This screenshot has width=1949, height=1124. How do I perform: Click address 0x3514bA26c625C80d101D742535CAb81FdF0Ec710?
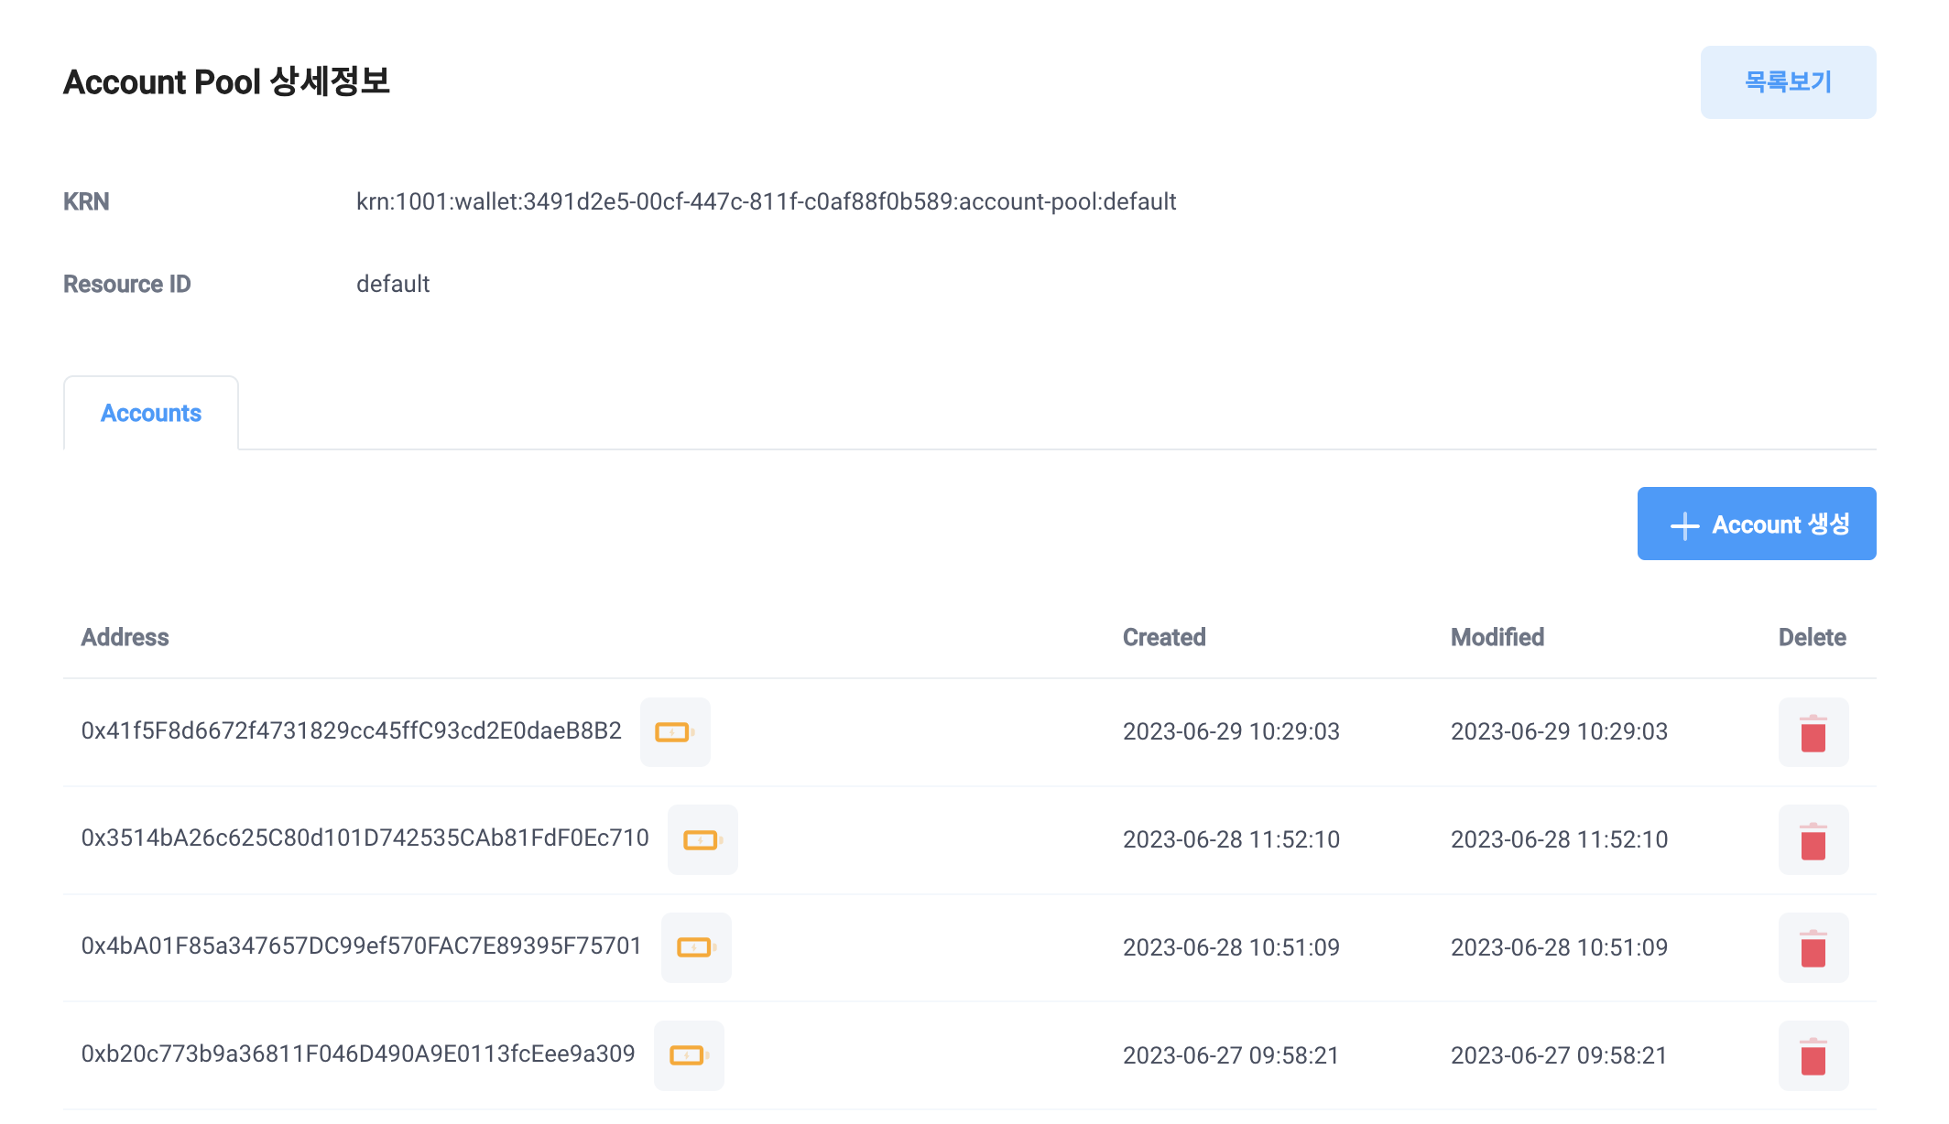(x=365, y=838)
